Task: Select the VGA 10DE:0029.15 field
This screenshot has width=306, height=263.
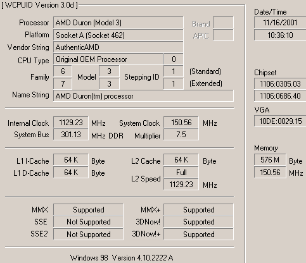Action: [x=280, y=121]
